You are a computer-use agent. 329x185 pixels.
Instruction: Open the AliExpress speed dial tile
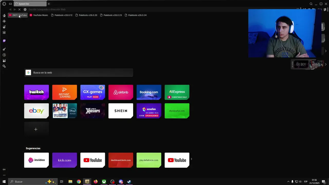(x=177, y=92)
